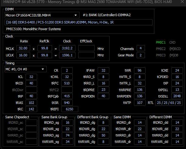Click the tWRRD_sg value 74
This screenshot has height=149, width=186.
pos(67,135)
